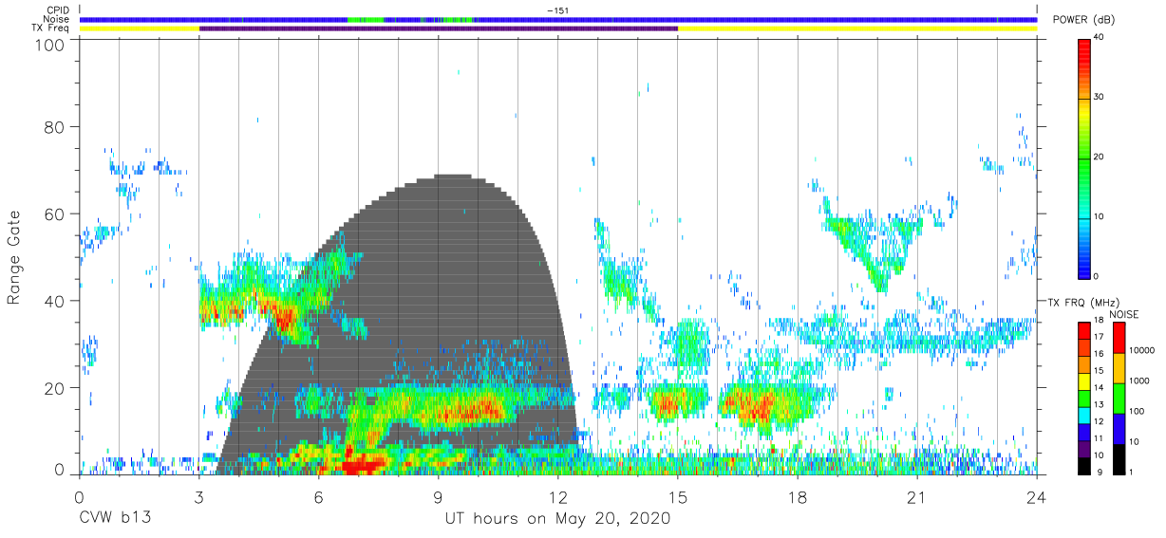1166x538 pixels.
Task: Click the '6' tick on the UT hours axis
Action: pos(319,497)
